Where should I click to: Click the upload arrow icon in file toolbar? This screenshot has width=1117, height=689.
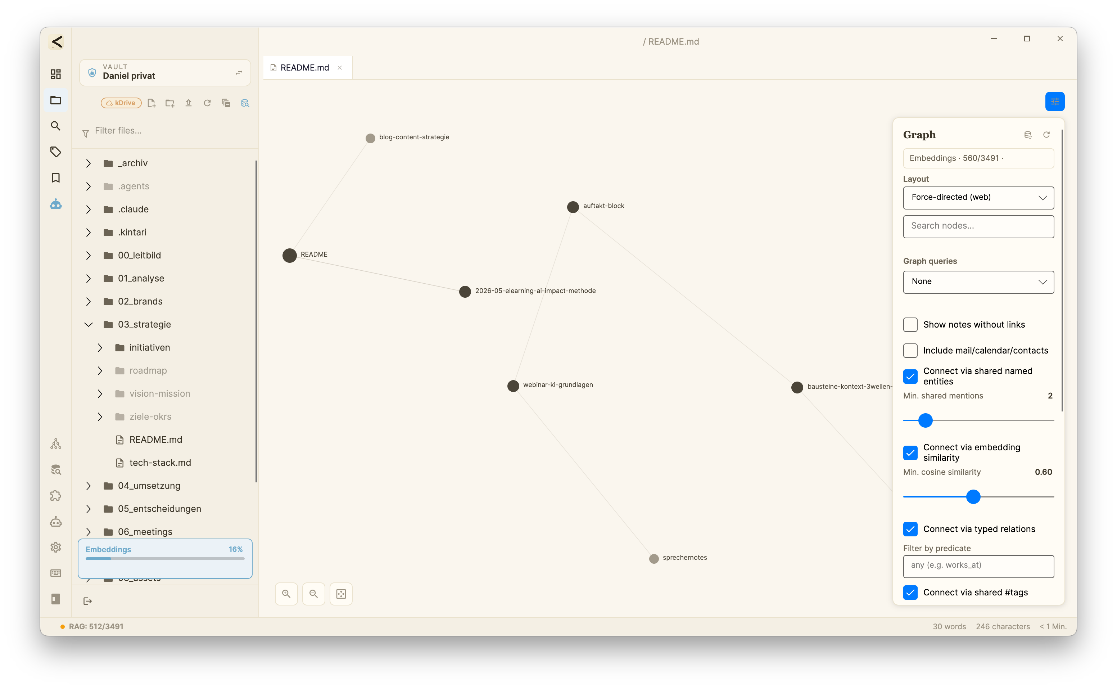pyautogui.click(x=189, y=103)
